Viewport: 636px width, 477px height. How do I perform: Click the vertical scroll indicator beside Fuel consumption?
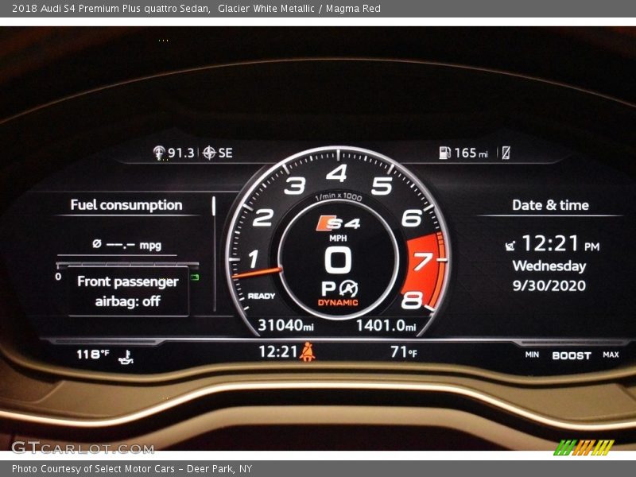[x=213, y=206]
